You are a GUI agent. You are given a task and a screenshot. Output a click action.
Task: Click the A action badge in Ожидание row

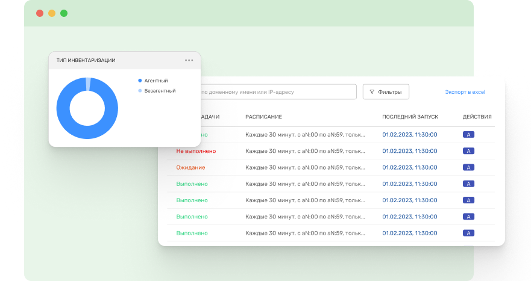pyautogui.click(x=468, y=167)
